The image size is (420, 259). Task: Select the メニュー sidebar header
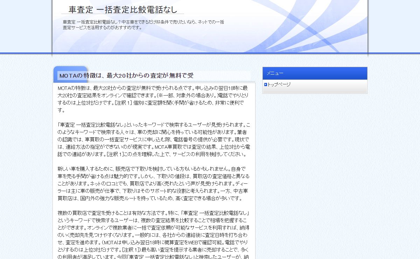coord(315,73)
